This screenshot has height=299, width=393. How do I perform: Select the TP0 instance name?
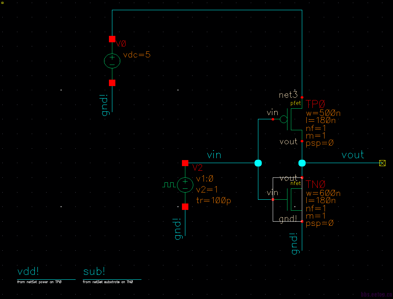315,103
